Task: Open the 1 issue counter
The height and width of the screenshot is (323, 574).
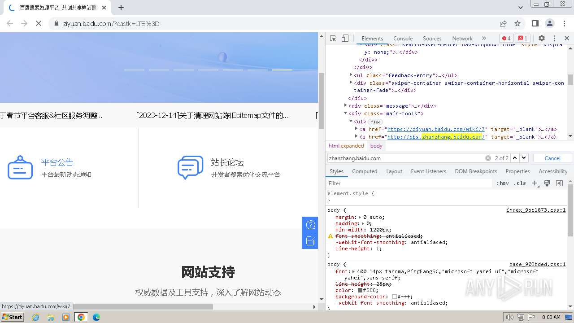Action: point(522,39)
